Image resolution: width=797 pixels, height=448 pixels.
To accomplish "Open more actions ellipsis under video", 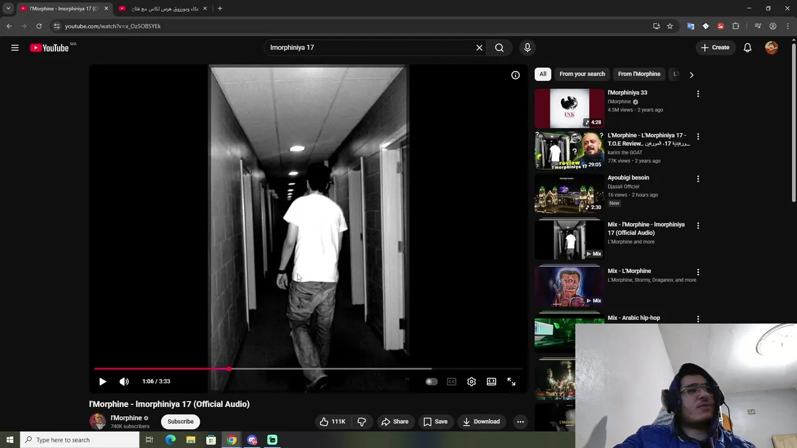I will pos(521,422).
